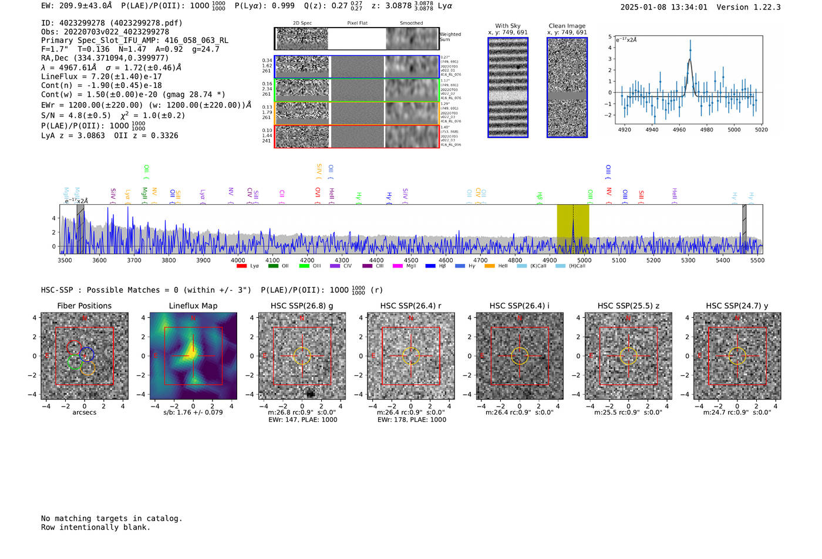The height and width of the screenshot is (559, 822).
Task: Click the green fiber circle in Fiber Positions
Action: (x=75, y=362)
